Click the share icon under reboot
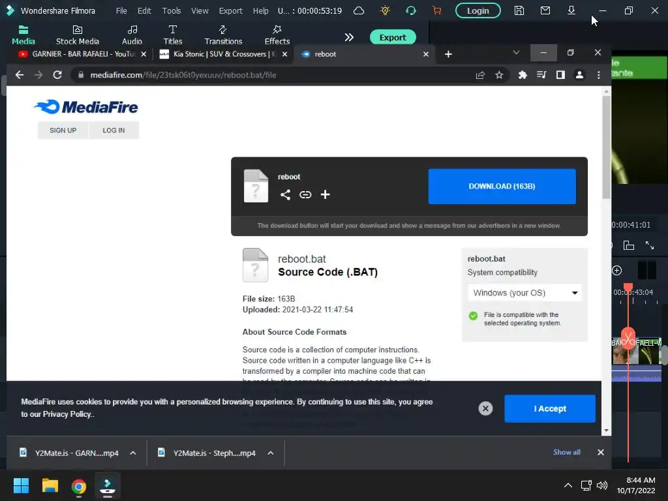The image size is (668, 501). 286,194
